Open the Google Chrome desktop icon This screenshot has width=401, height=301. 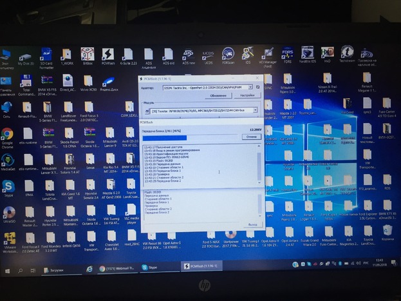point(8,133)
